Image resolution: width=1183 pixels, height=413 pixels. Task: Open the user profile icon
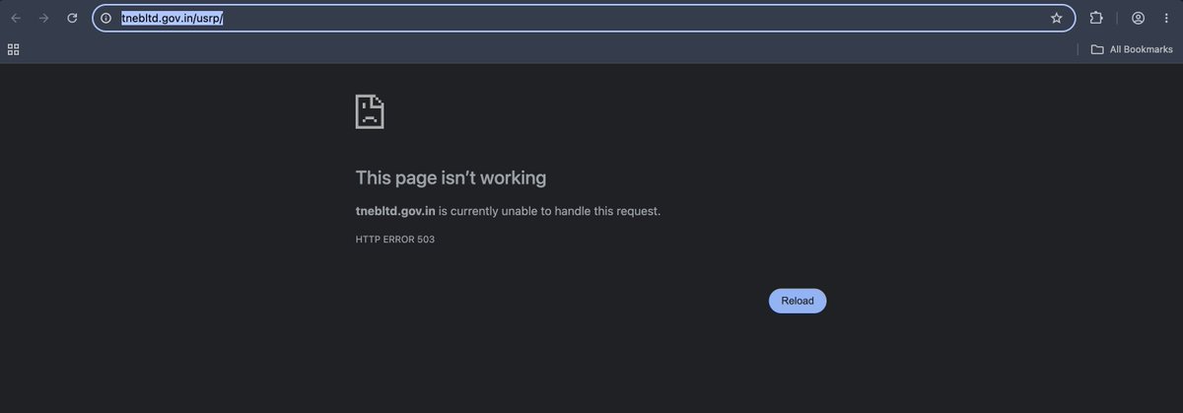point(1139,18)
